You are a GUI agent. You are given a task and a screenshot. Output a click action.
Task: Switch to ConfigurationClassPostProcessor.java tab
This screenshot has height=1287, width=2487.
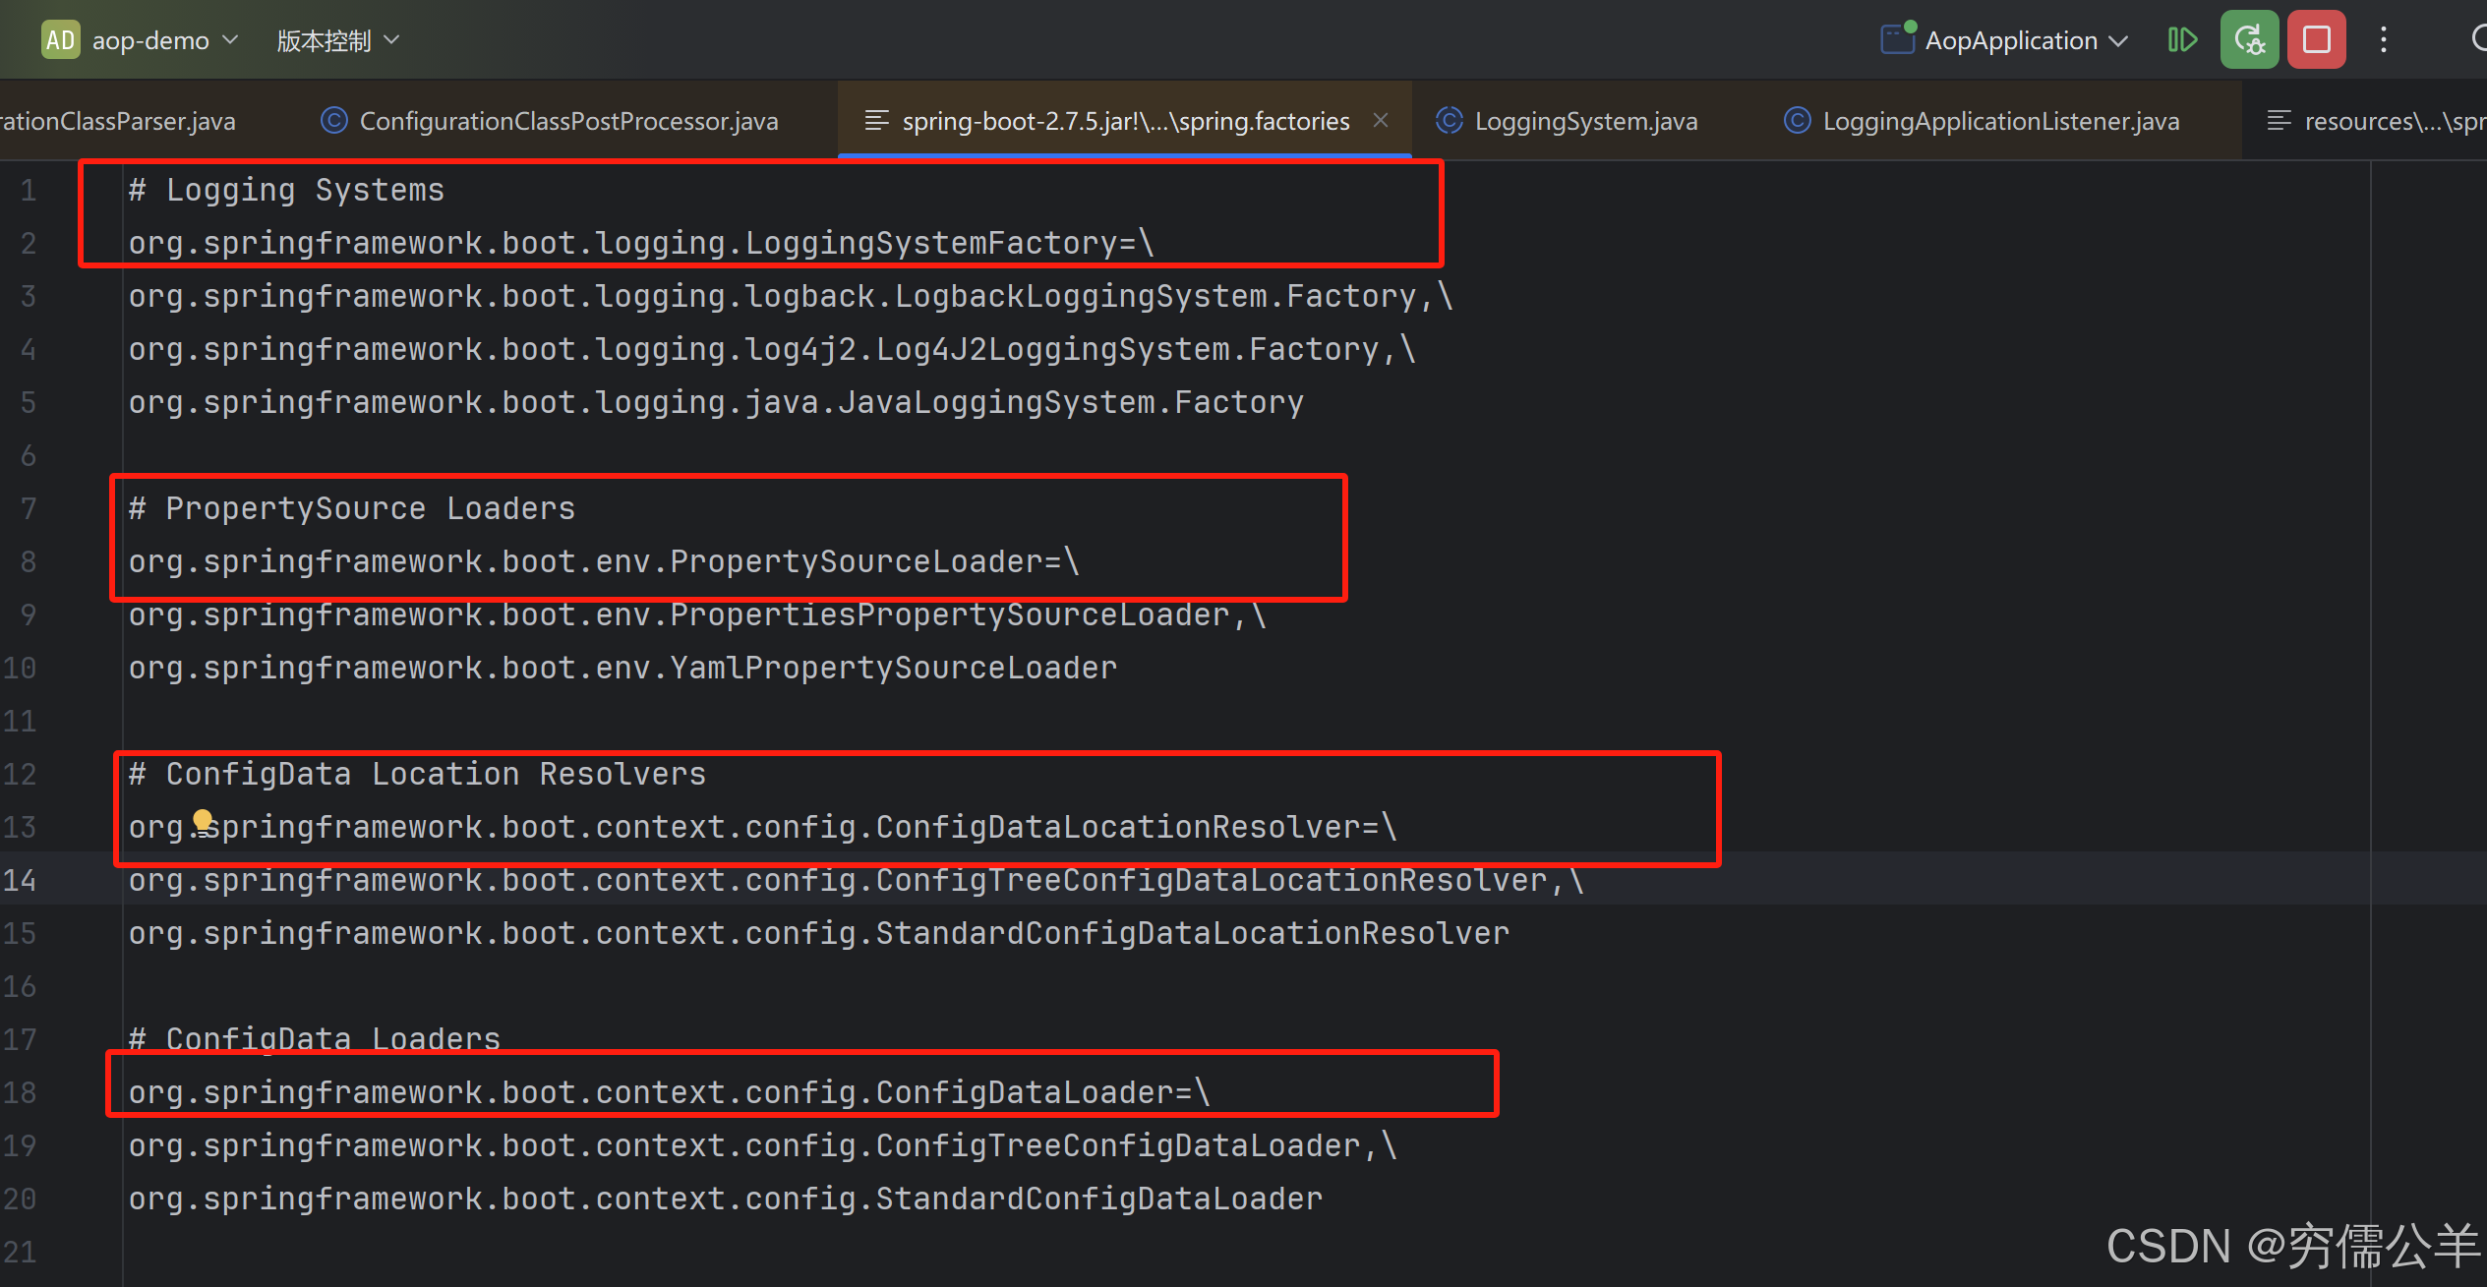coord(568,121)
